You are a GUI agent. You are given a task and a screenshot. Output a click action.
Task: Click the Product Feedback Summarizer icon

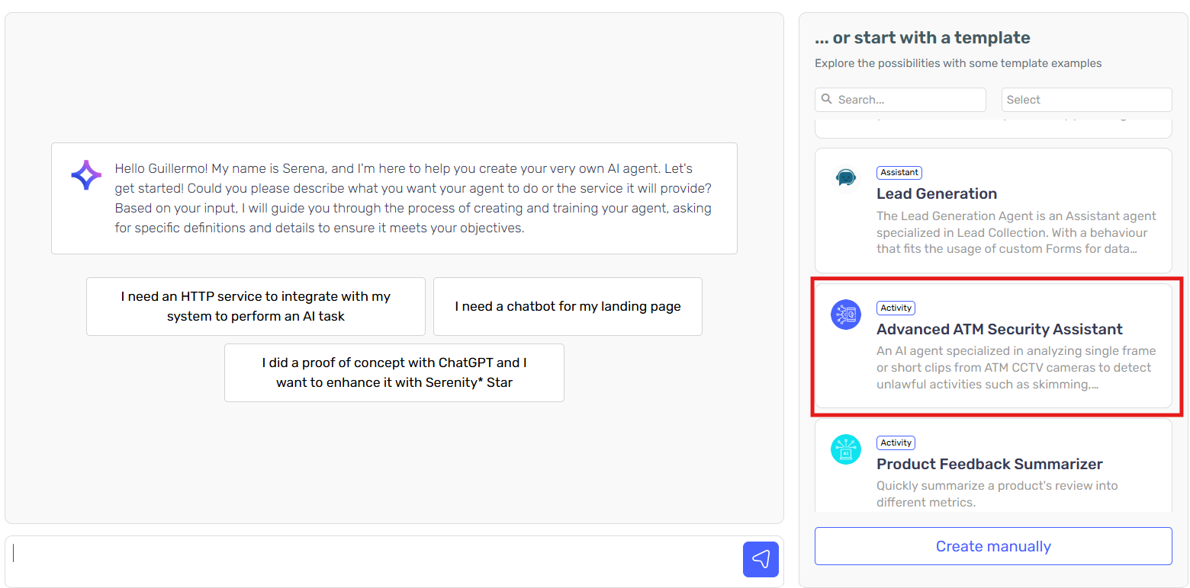pos(845,449)
